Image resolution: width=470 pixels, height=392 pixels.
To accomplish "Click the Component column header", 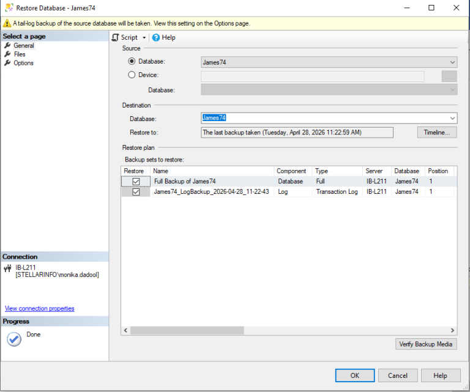I will pos(293,171).
